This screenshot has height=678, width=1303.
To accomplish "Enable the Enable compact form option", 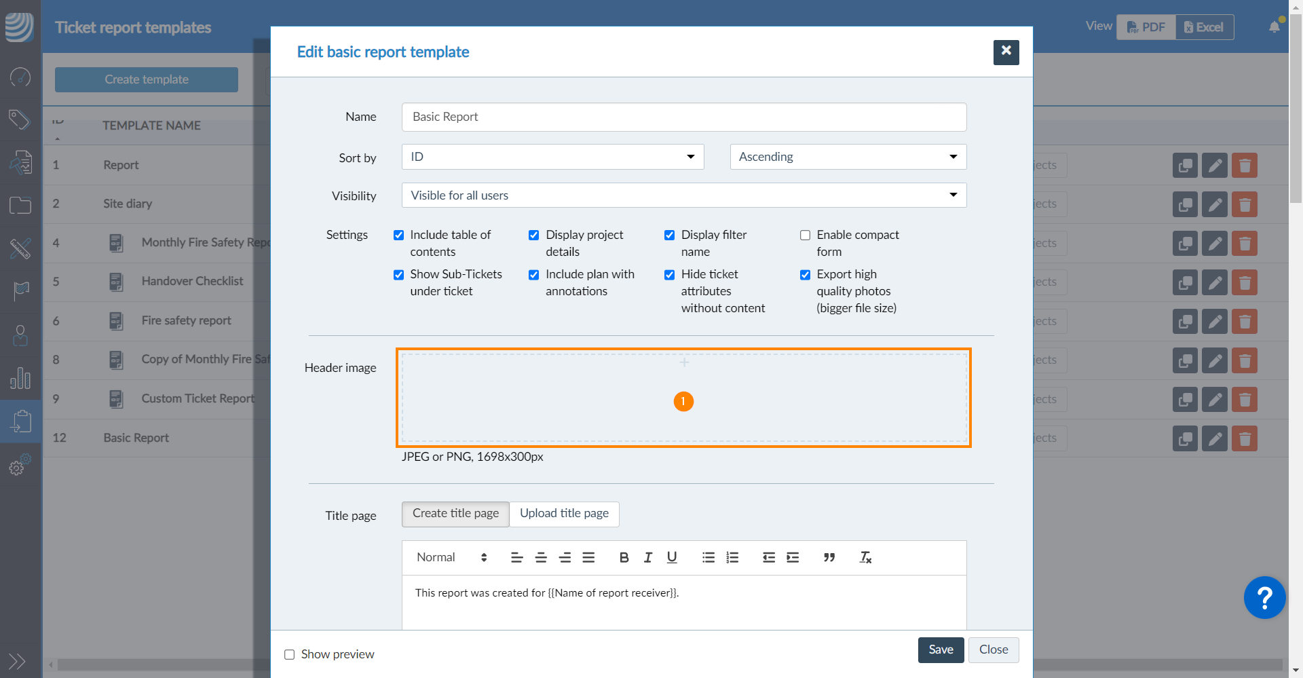I will (x=806, y=235).
